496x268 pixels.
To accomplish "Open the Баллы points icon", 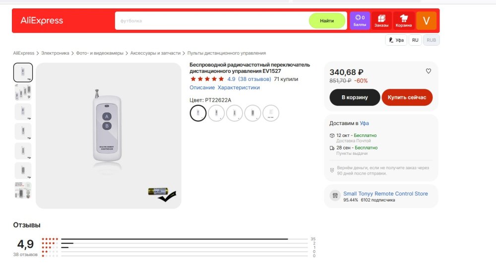I will 360,21.
